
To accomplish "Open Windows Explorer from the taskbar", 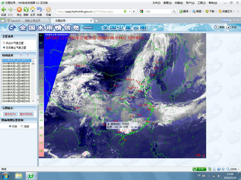I will pos(19,176).
